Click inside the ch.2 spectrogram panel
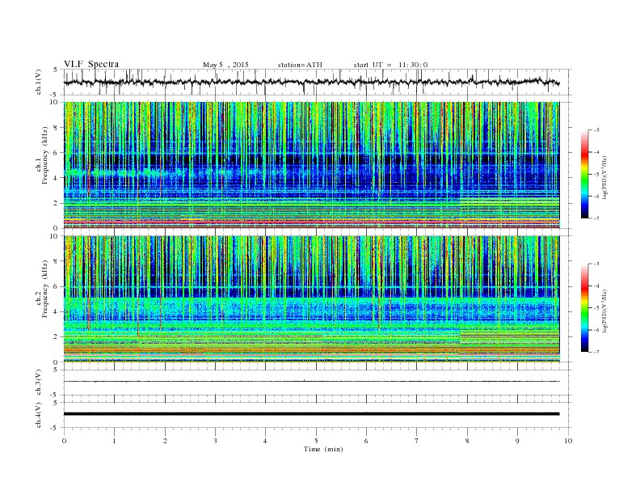Screen dimensions: 640x495 pos(311,298)
